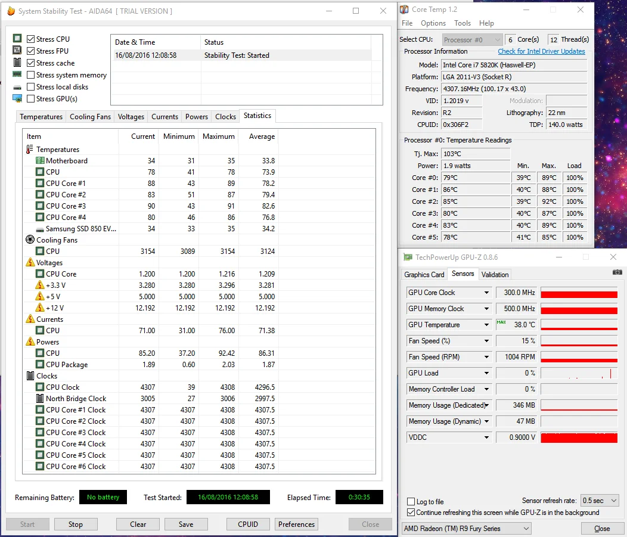Viewport: 627px width, 537px height.
Task: Click the Core Temp Frequency value field
Action: pyautogui.click(x=514, y=89)
